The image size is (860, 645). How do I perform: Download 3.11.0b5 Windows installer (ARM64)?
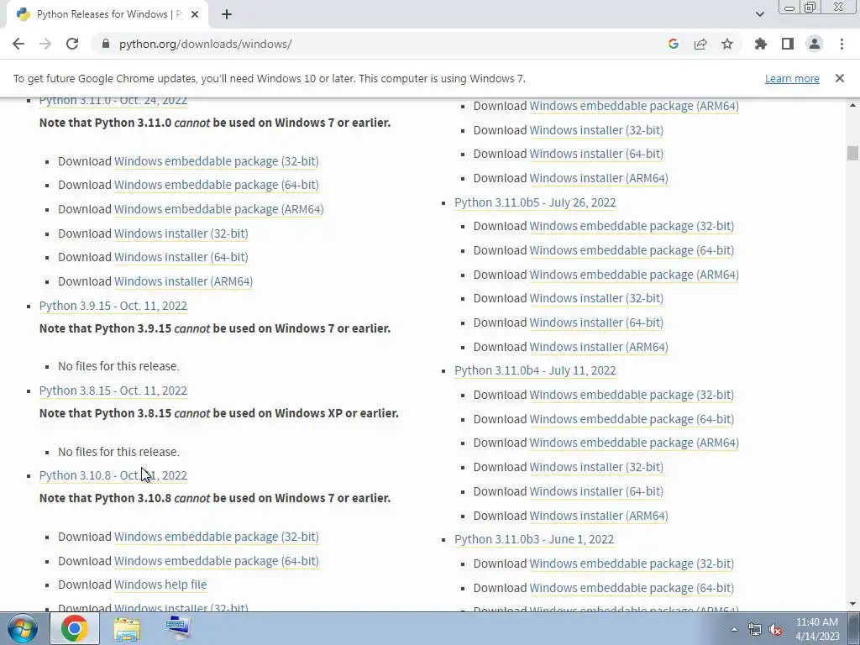tap(598, 347)
